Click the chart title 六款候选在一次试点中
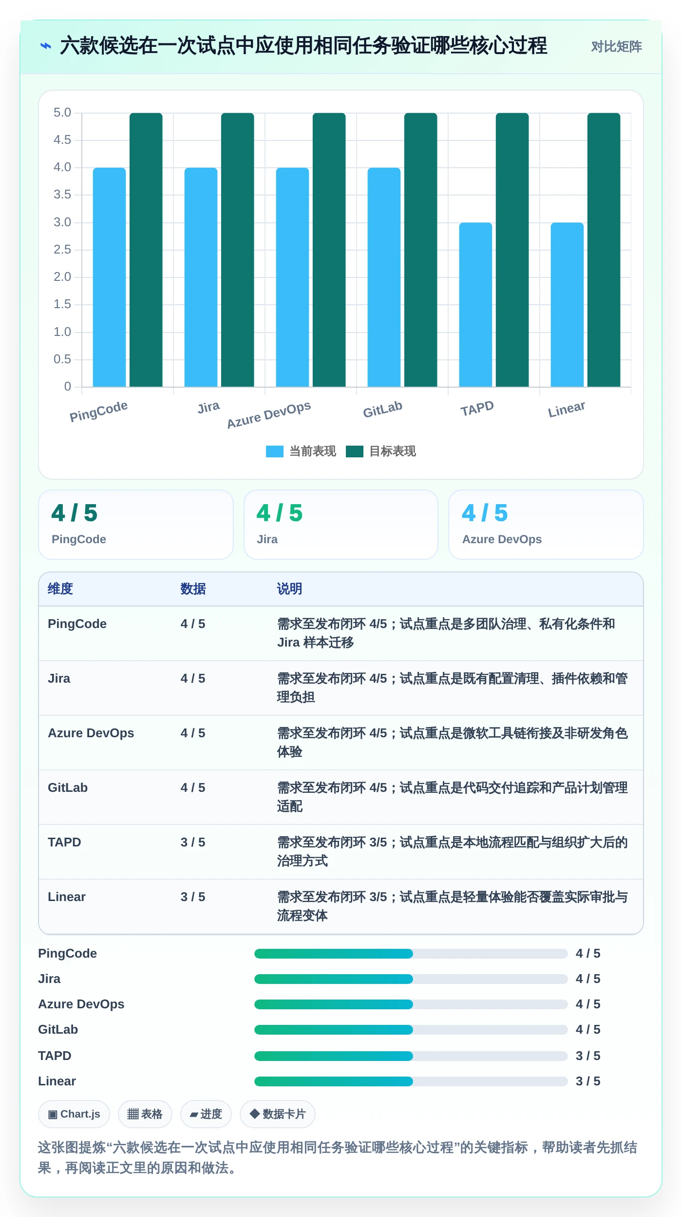Viewport: 682px width, 1217px height. pos(303,46)
